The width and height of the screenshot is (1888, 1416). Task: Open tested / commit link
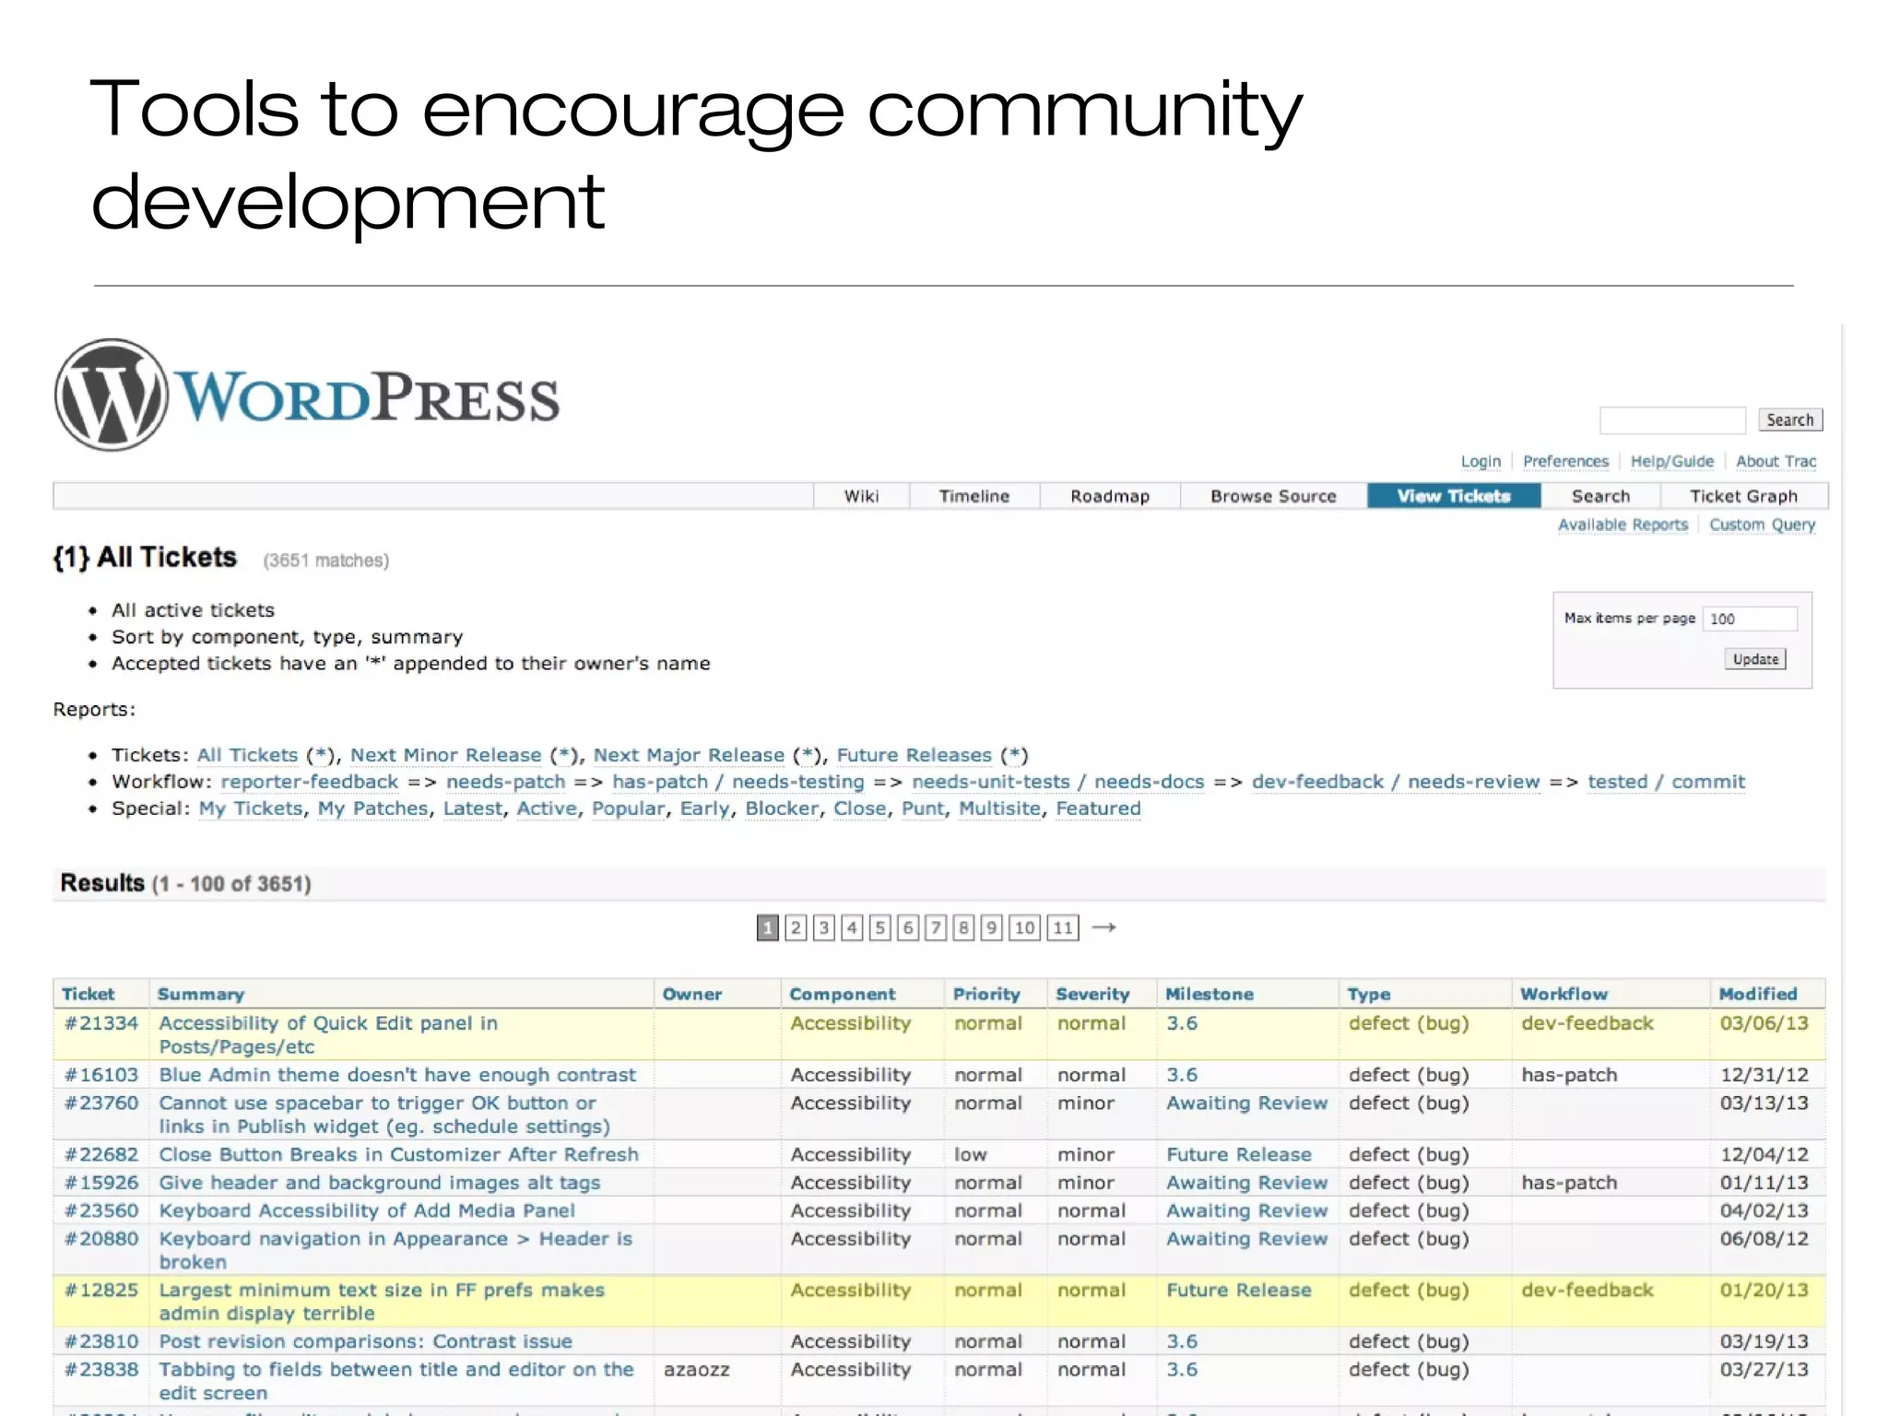[1666, 782]
